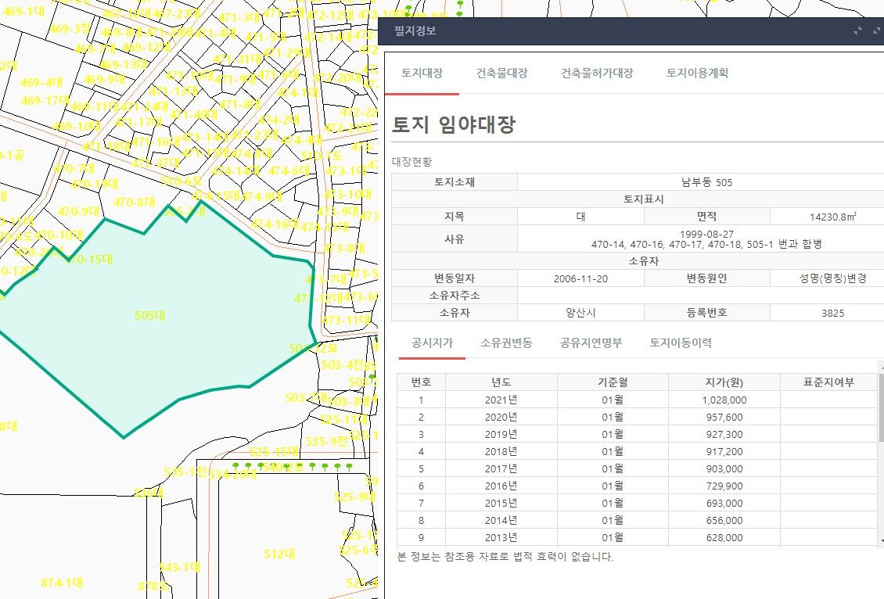Click the 표준지여부 column header

point(828,382)
